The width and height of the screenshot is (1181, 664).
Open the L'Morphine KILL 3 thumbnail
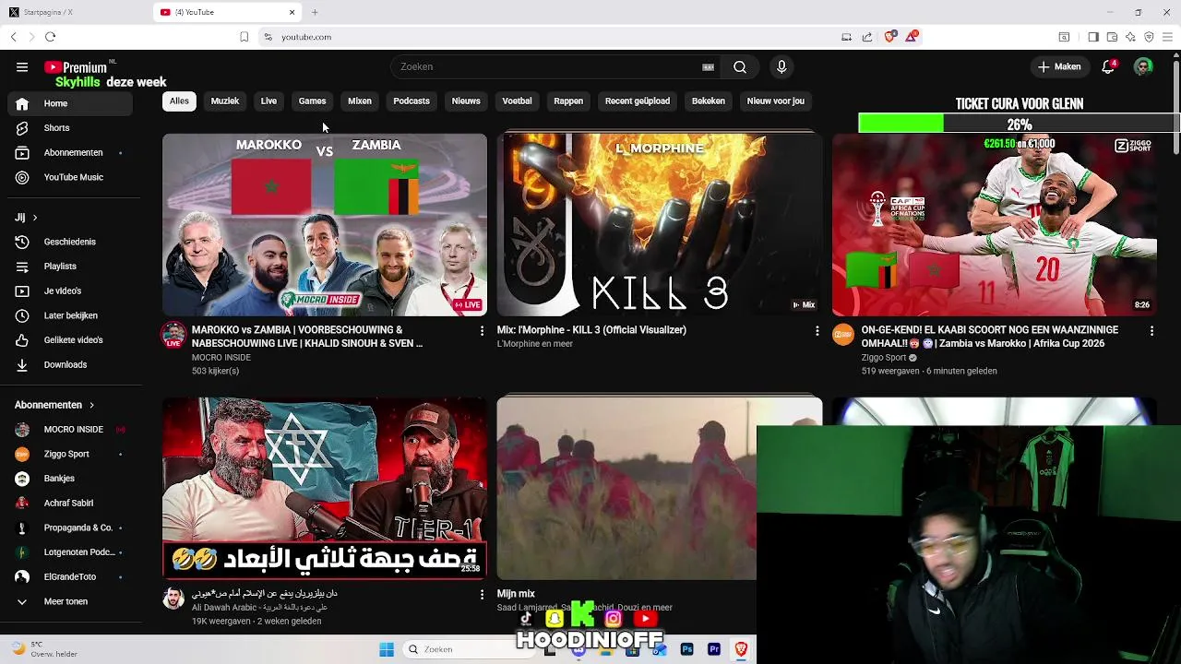tap(660, 225)
